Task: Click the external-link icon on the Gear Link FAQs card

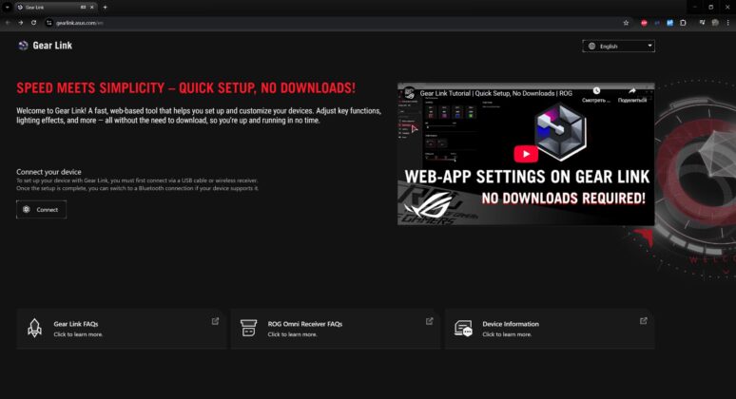Action: click(215, 321)
